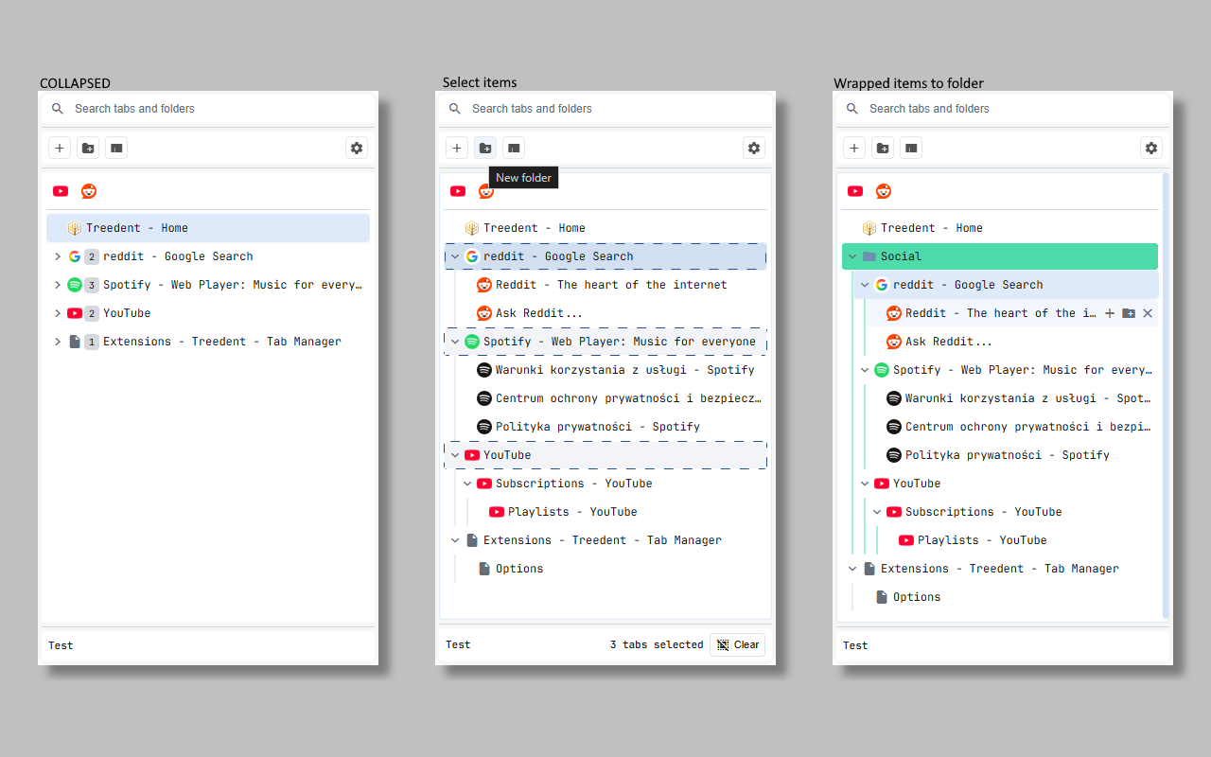
Task: Click the tab window icon in the COLLAPSED panel toolbar
Action: 116,148
